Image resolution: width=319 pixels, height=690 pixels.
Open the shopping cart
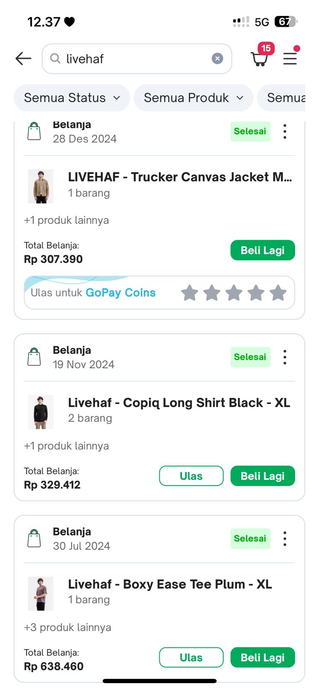[x=259, y=58]
